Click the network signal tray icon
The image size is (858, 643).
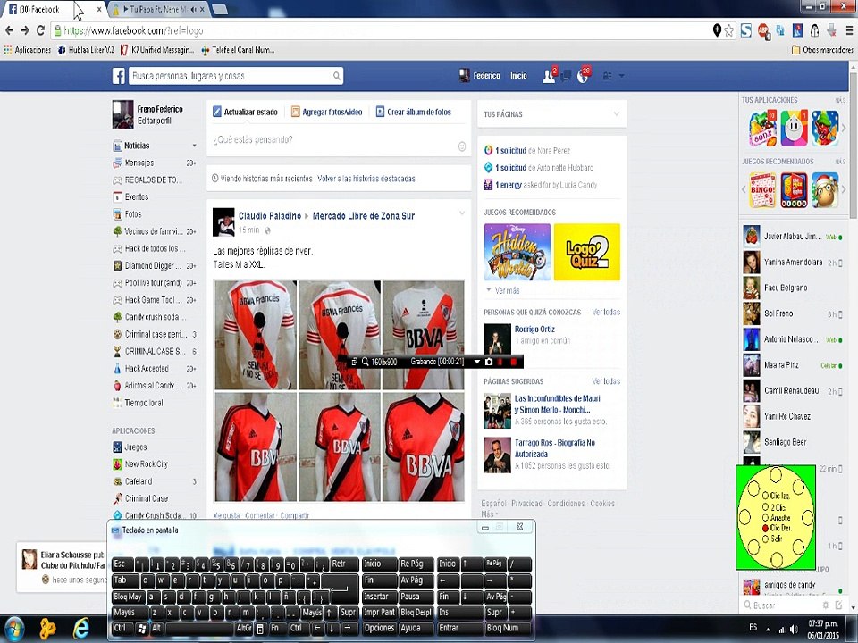(x=781, y=630)
